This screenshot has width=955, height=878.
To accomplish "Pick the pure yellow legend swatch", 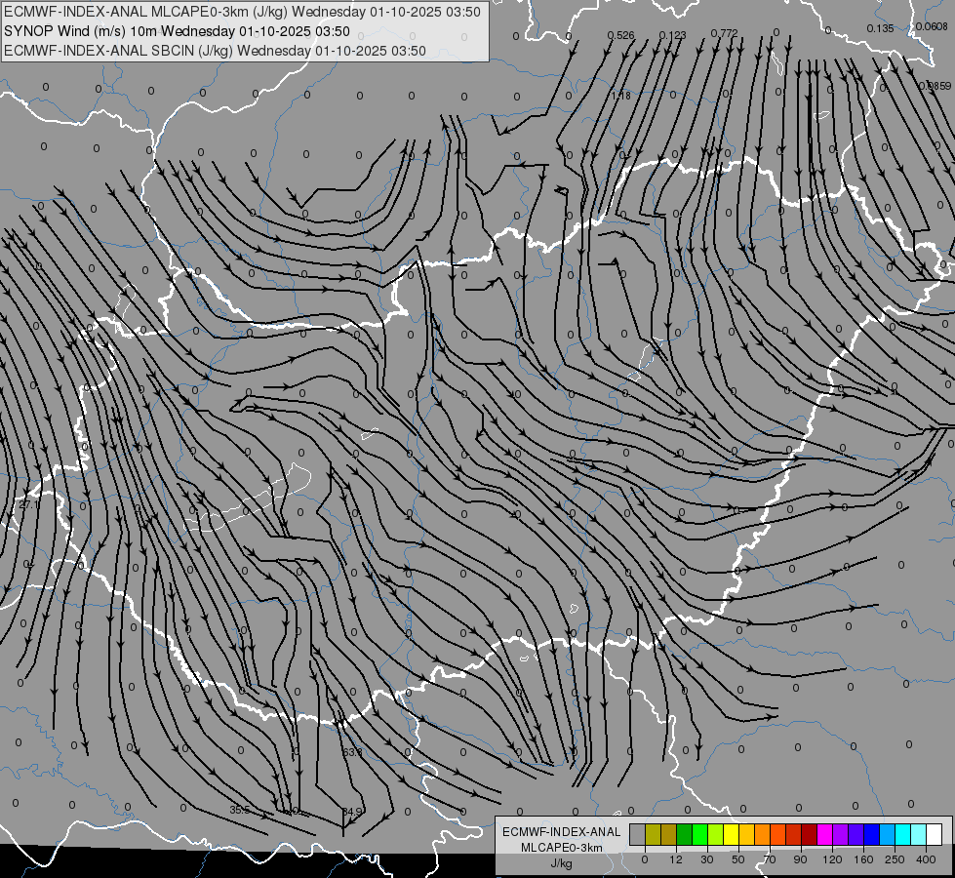I will (732, 834).
